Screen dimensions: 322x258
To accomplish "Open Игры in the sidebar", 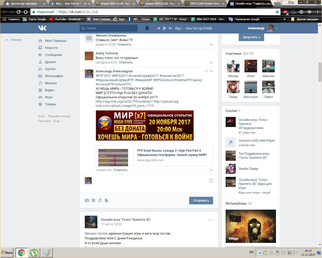I will tap(45, 97).
